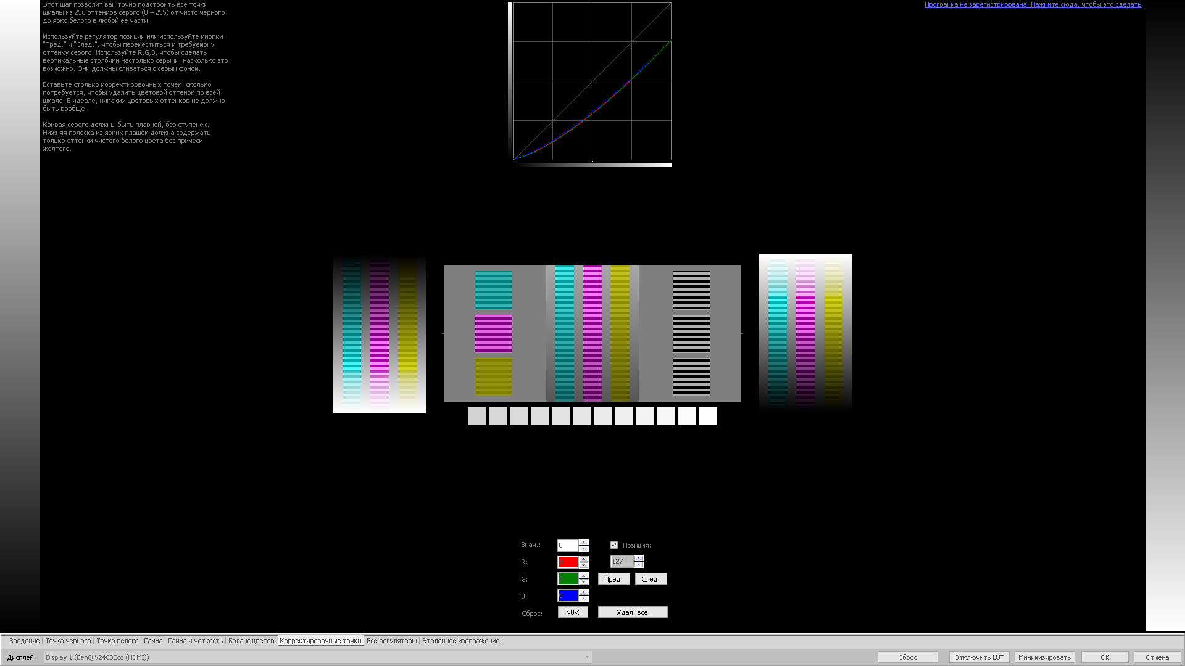Click the 'Удал. все' delete all button
This screenshot has height=666, width=1185.
[633, 612]
